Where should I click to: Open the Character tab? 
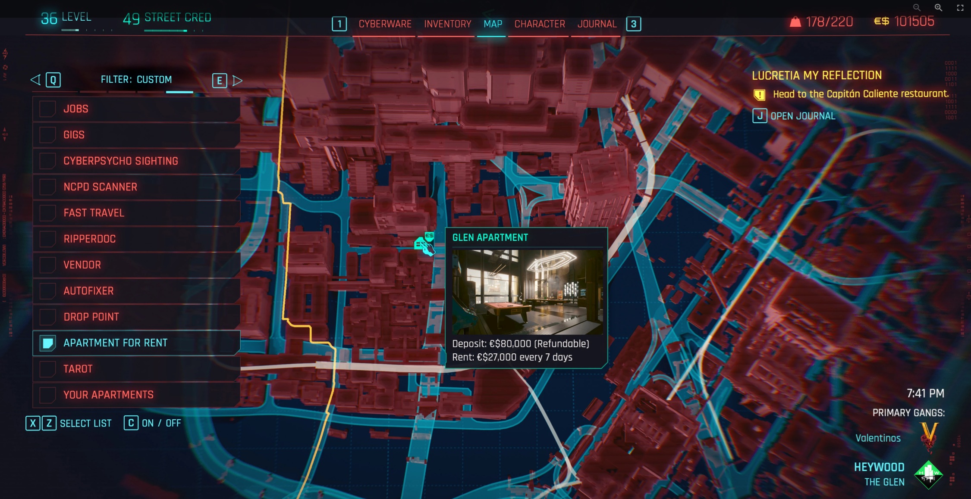(x=540, y=24)
